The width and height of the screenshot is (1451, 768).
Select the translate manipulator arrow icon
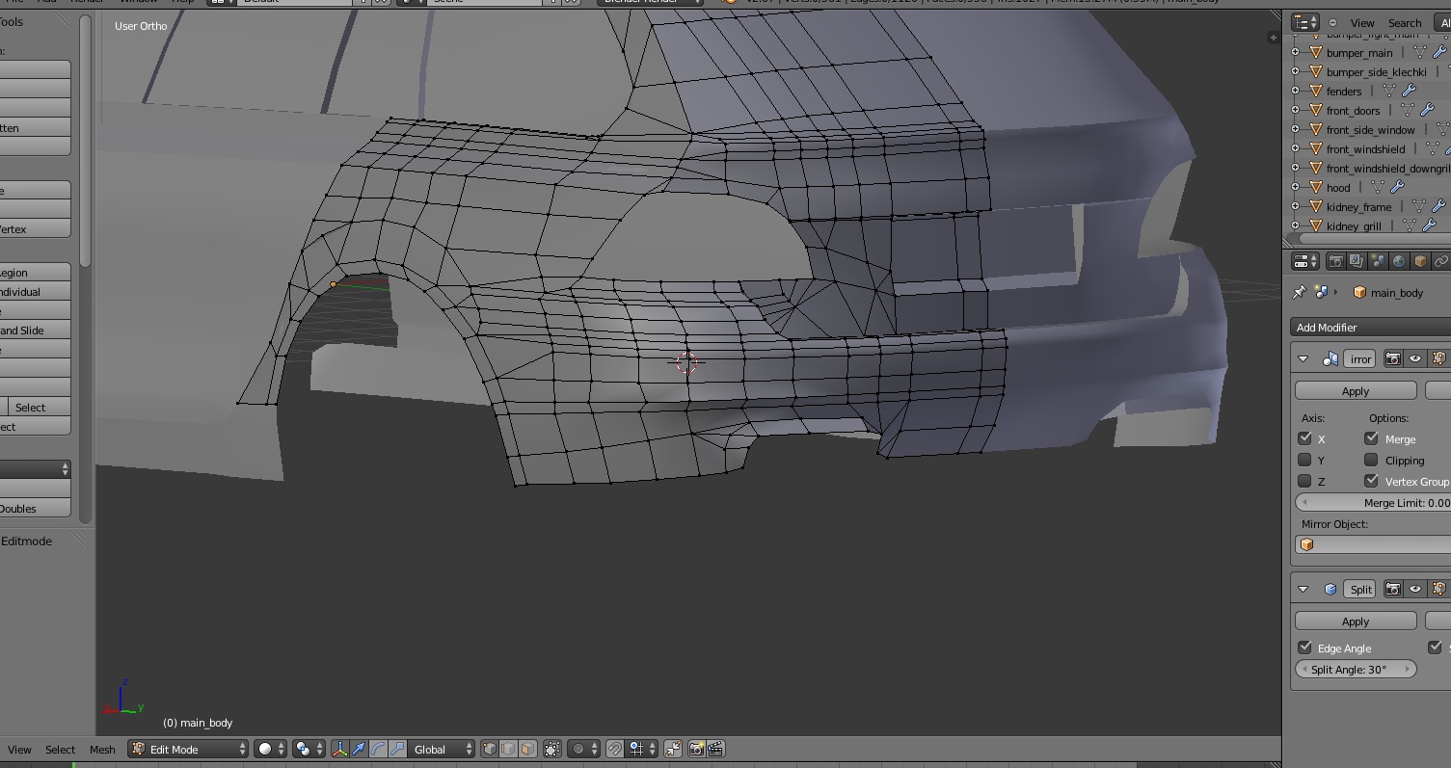pos(359,749)
